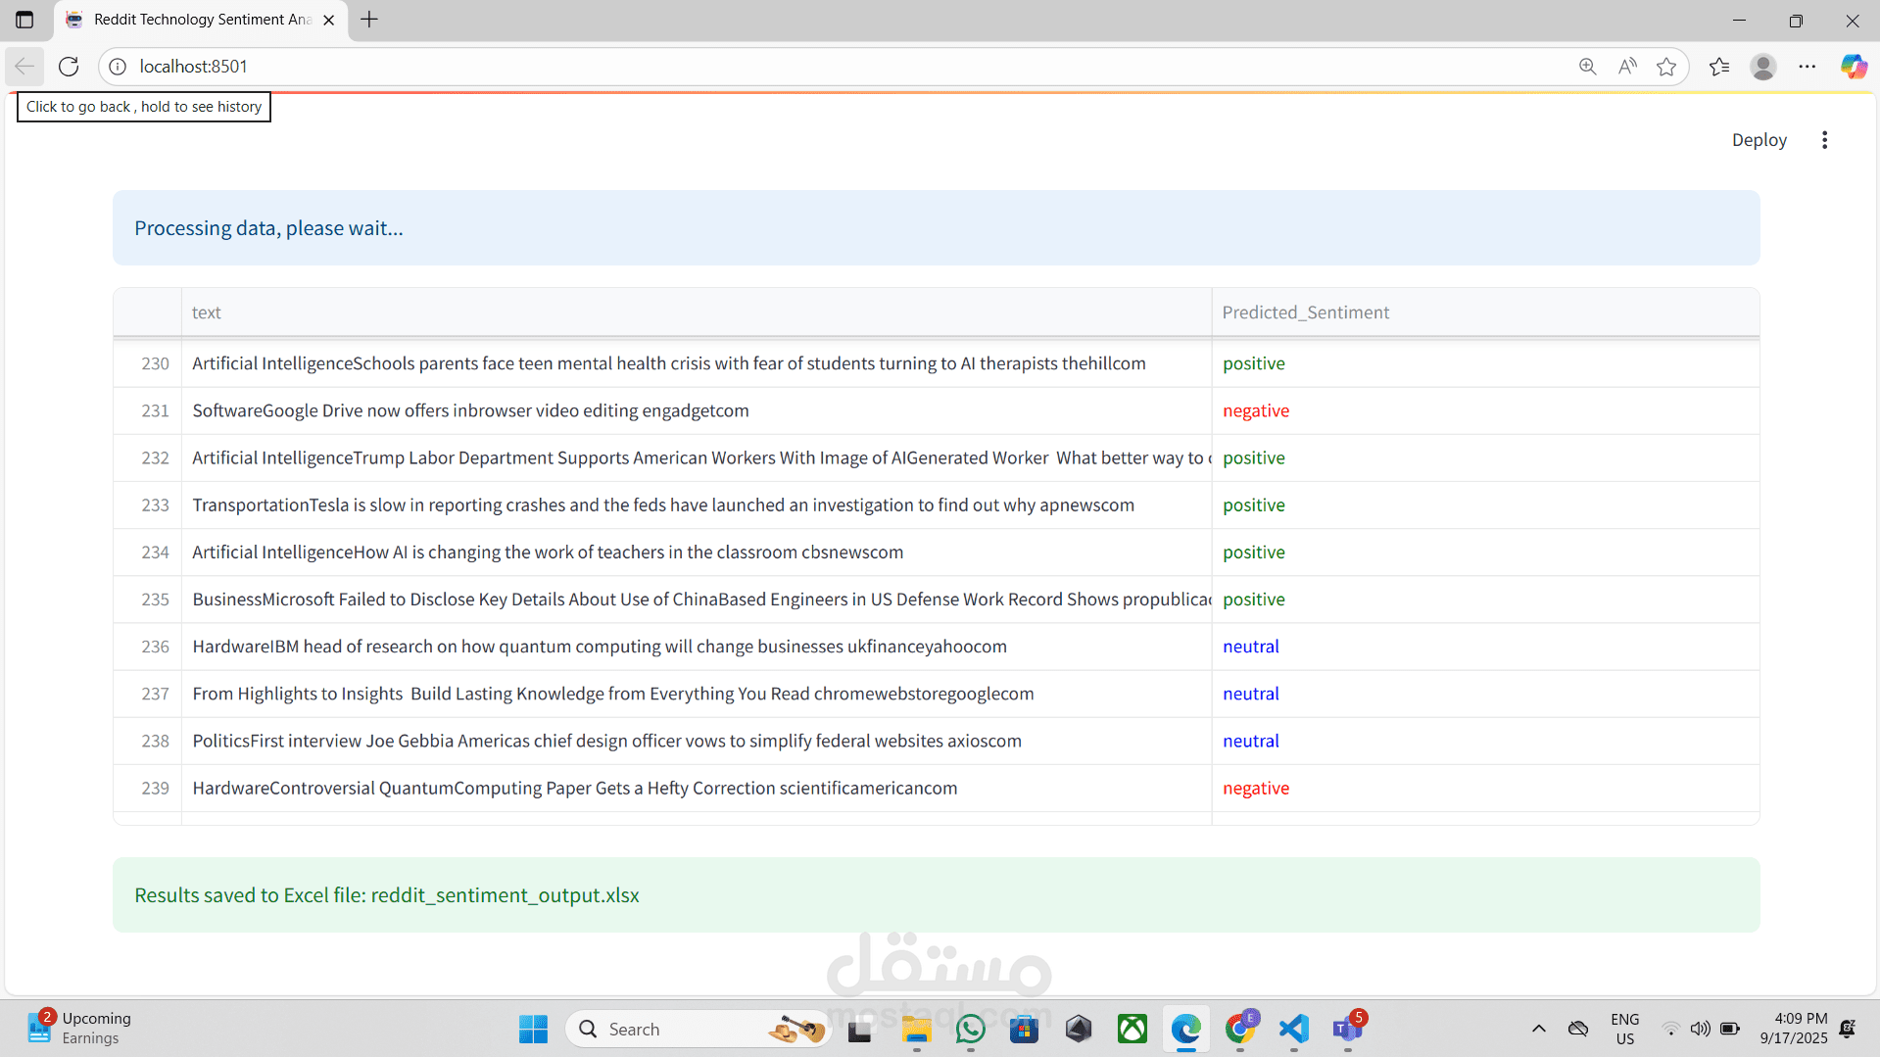The width and height of the screenshot is (1880, 1057).
Task: Select row 239 negative sentiment cell
Action: (1256, 789)
